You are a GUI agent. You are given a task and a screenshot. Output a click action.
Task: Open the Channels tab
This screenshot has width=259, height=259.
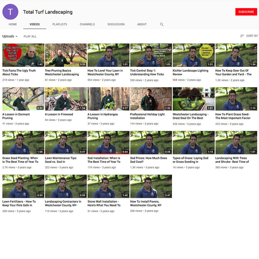[87, 24]
